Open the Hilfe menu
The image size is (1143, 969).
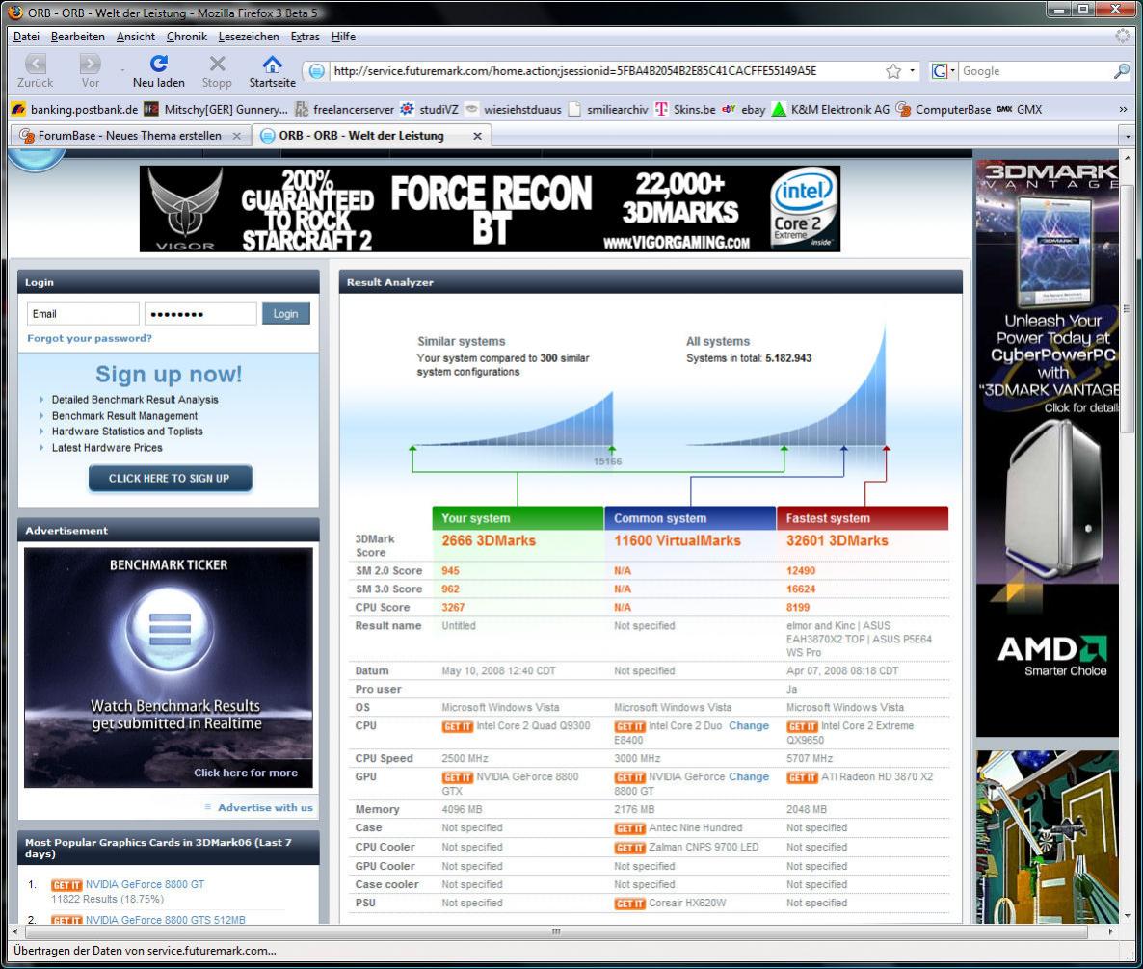(x=343, y=37)
